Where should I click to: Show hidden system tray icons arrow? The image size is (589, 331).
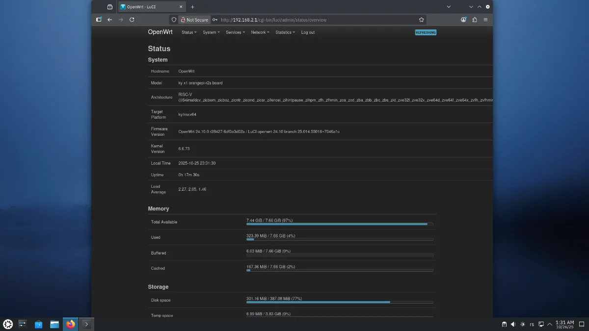click(x=549, y=324)
